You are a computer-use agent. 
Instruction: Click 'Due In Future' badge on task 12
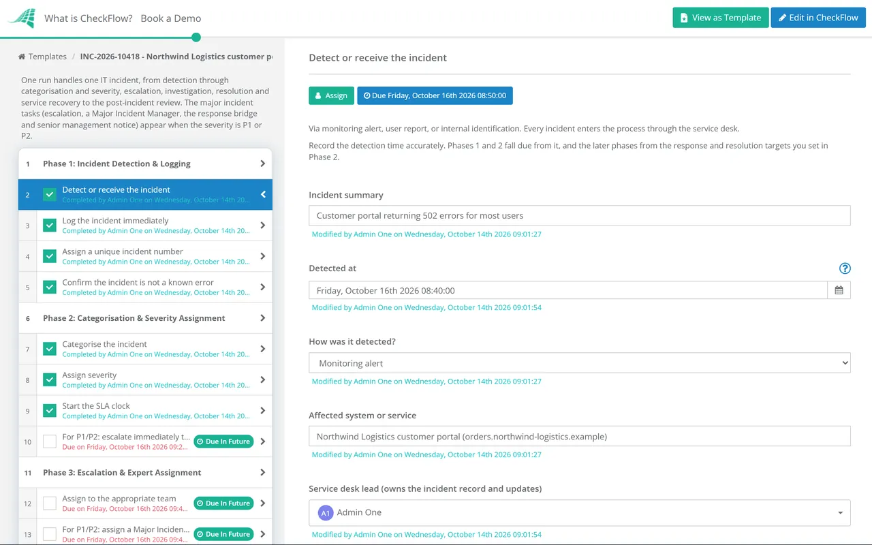(223, 503)
